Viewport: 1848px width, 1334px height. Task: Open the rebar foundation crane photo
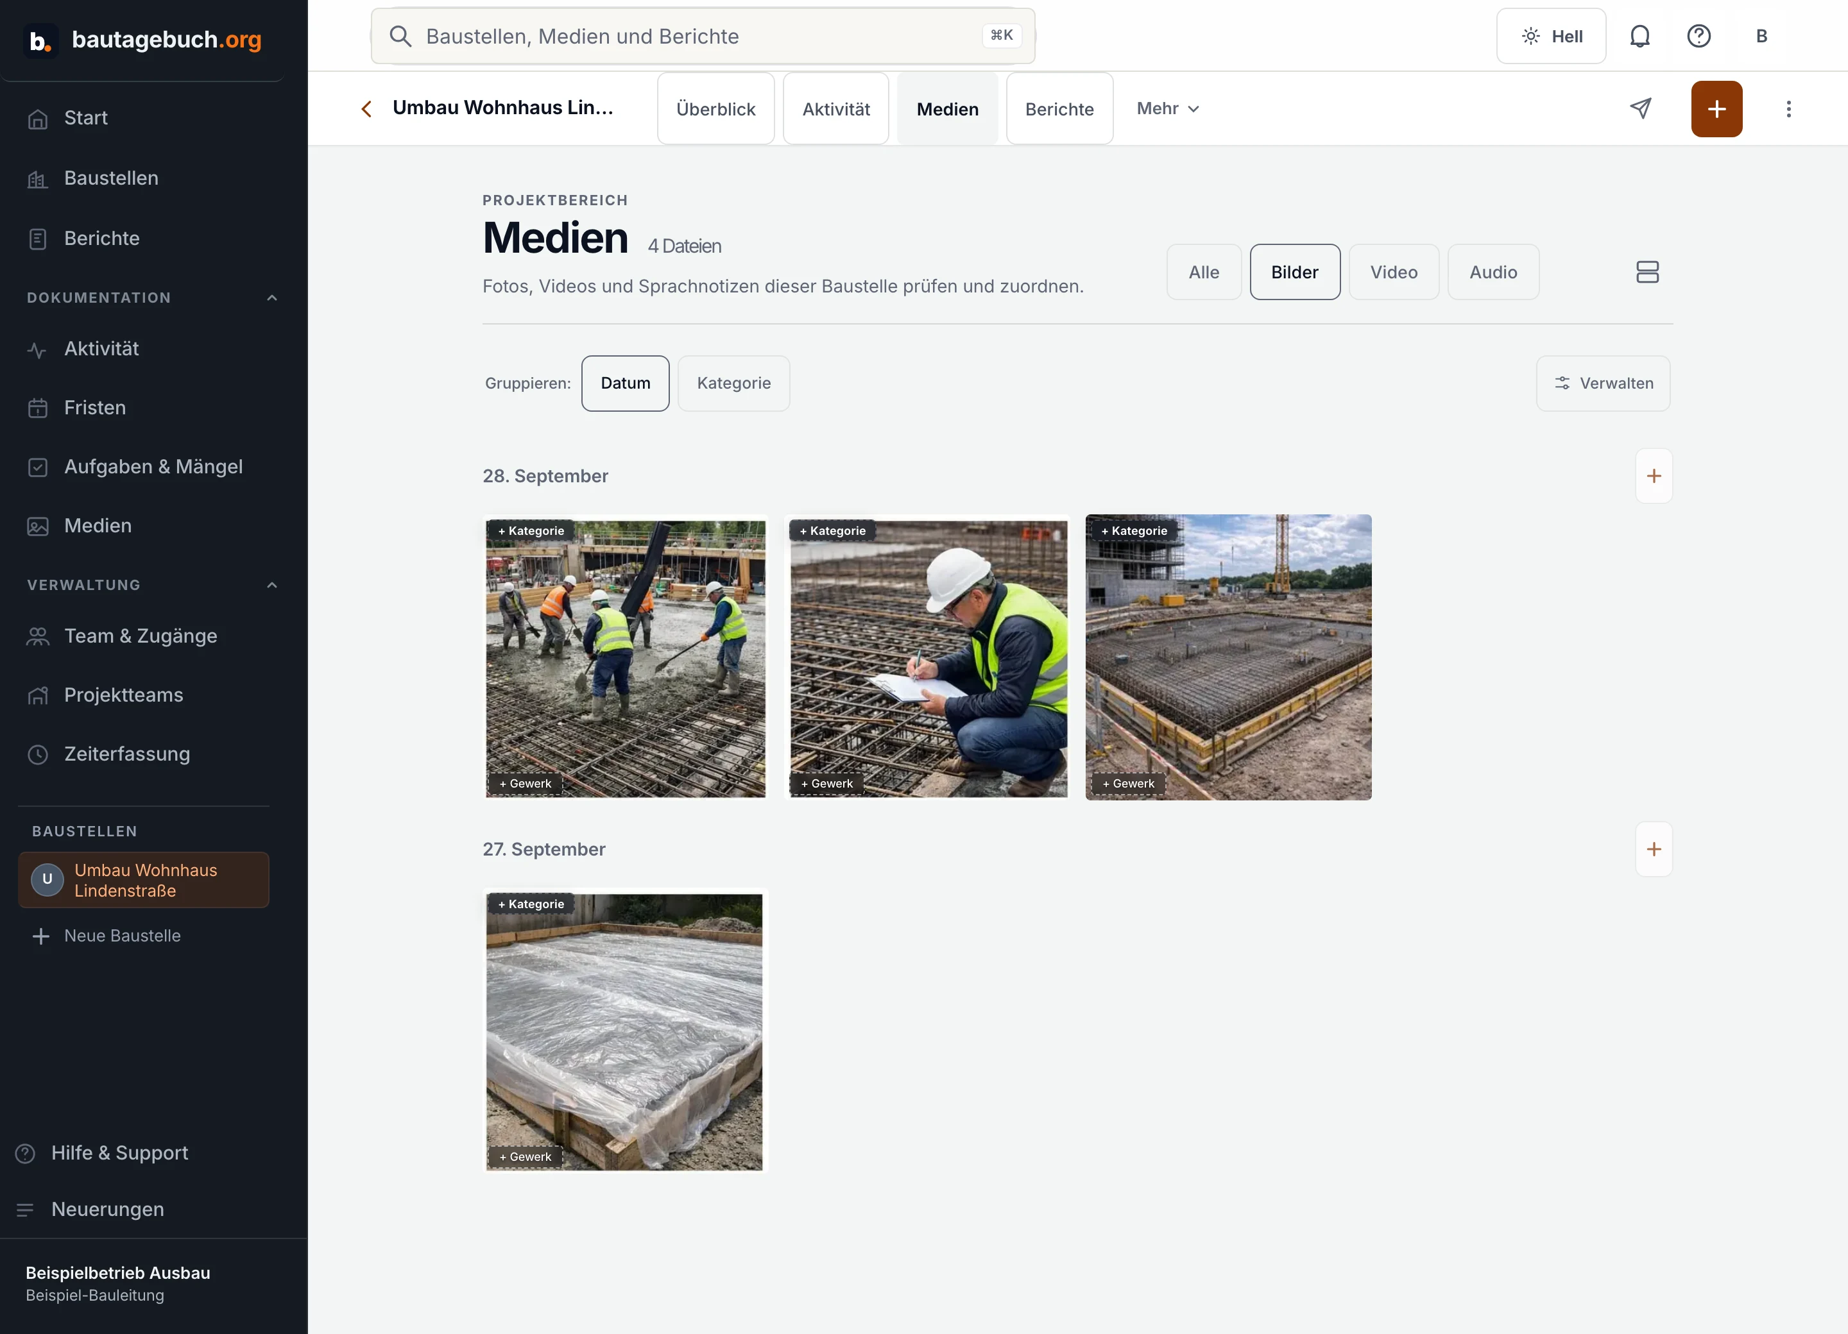point(1228,657)
